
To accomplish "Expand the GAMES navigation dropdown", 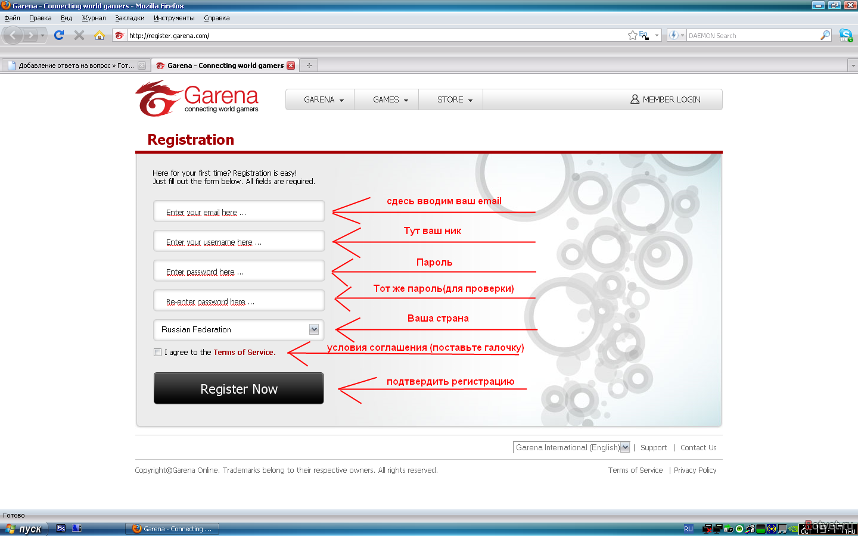I will (390, 99).
